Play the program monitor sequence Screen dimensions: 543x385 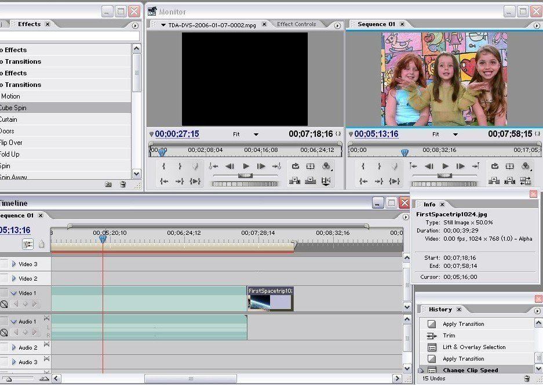[x=445, y=166]
